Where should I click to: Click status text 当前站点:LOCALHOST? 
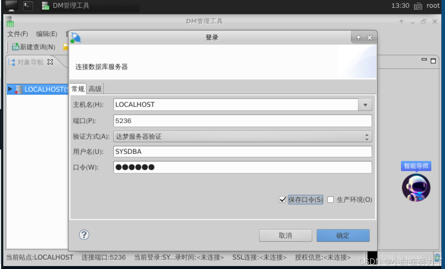pos(40,257)
